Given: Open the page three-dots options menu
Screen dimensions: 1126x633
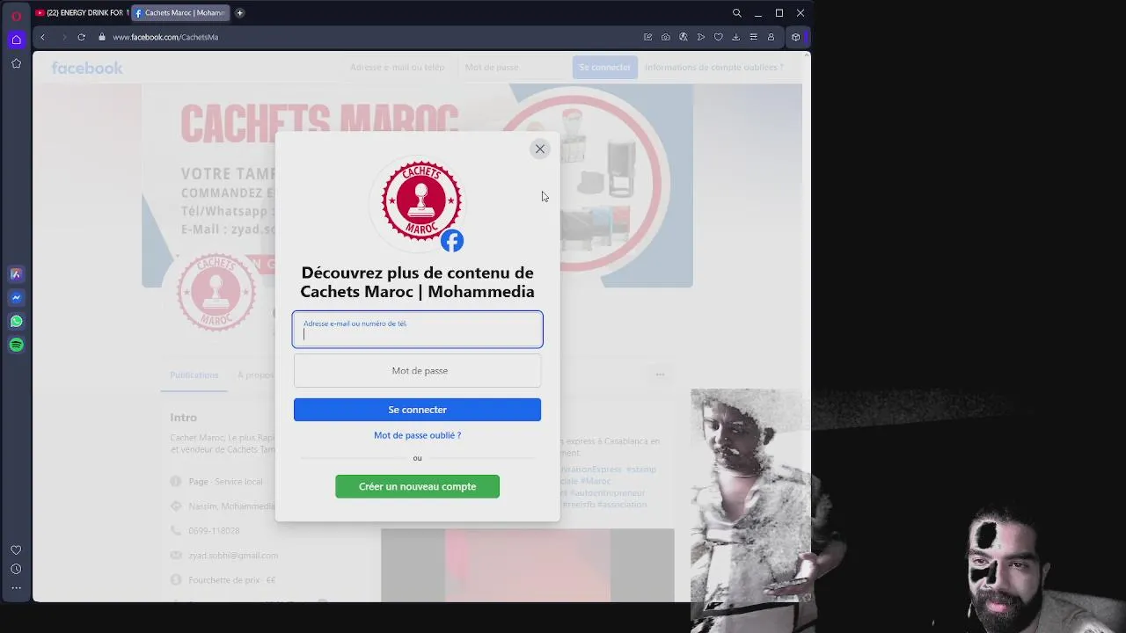Looking at the screenshot, I should 660,375.
